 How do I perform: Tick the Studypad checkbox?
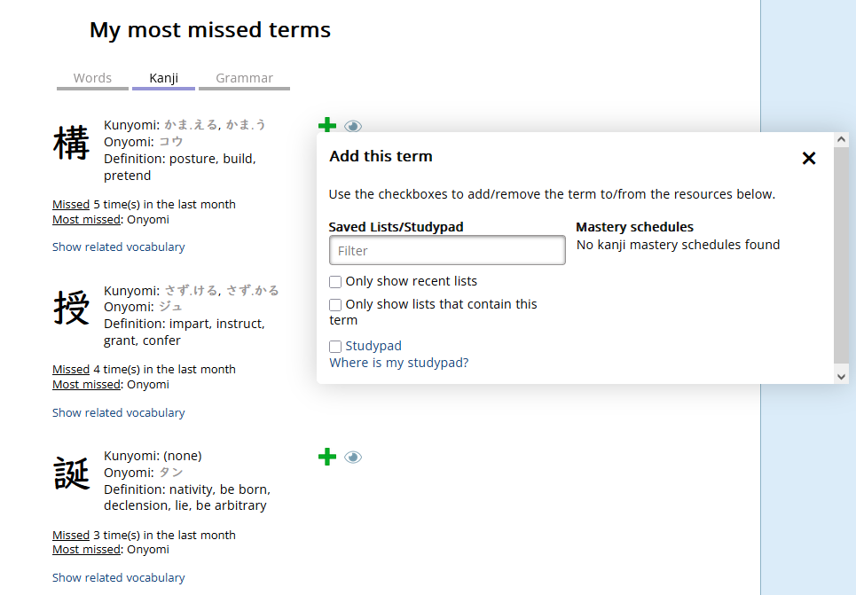pos(335,347)
